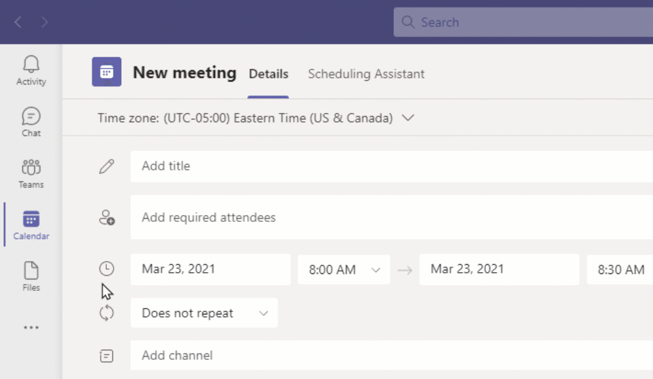This screenshot has height=379, width=653.
Task: Select the clock icon next to the dates
Action: (106, 269)
